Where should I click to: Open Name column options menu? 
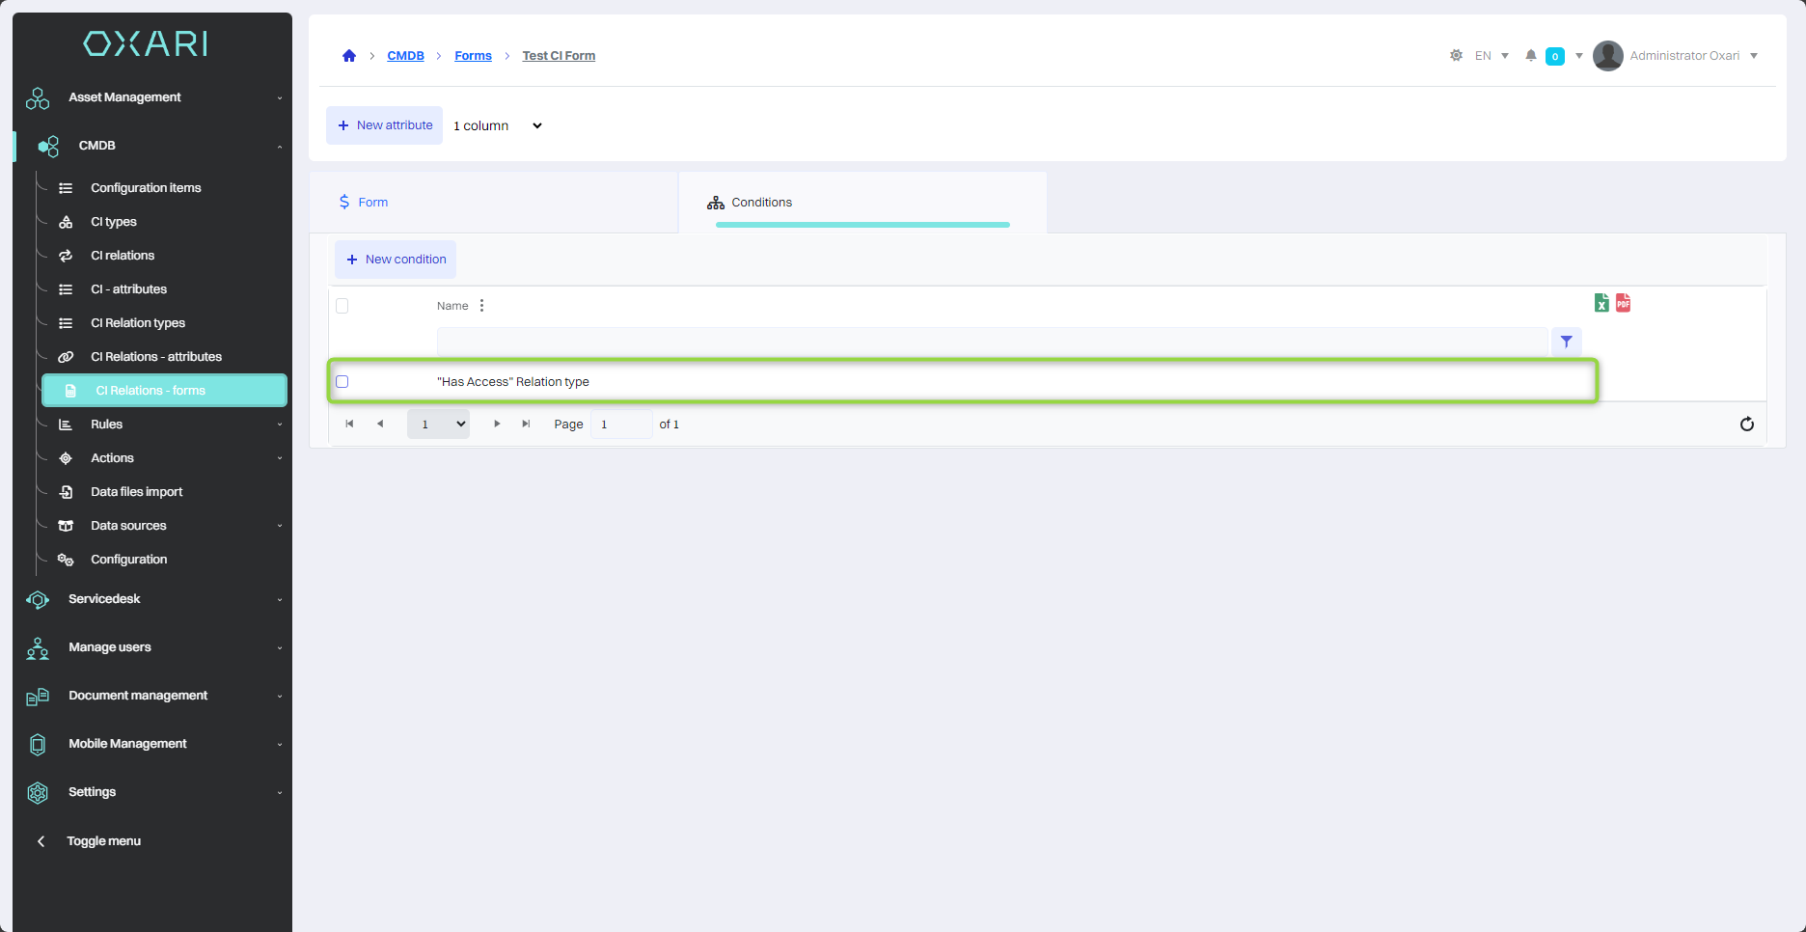(x=481, y=306)
